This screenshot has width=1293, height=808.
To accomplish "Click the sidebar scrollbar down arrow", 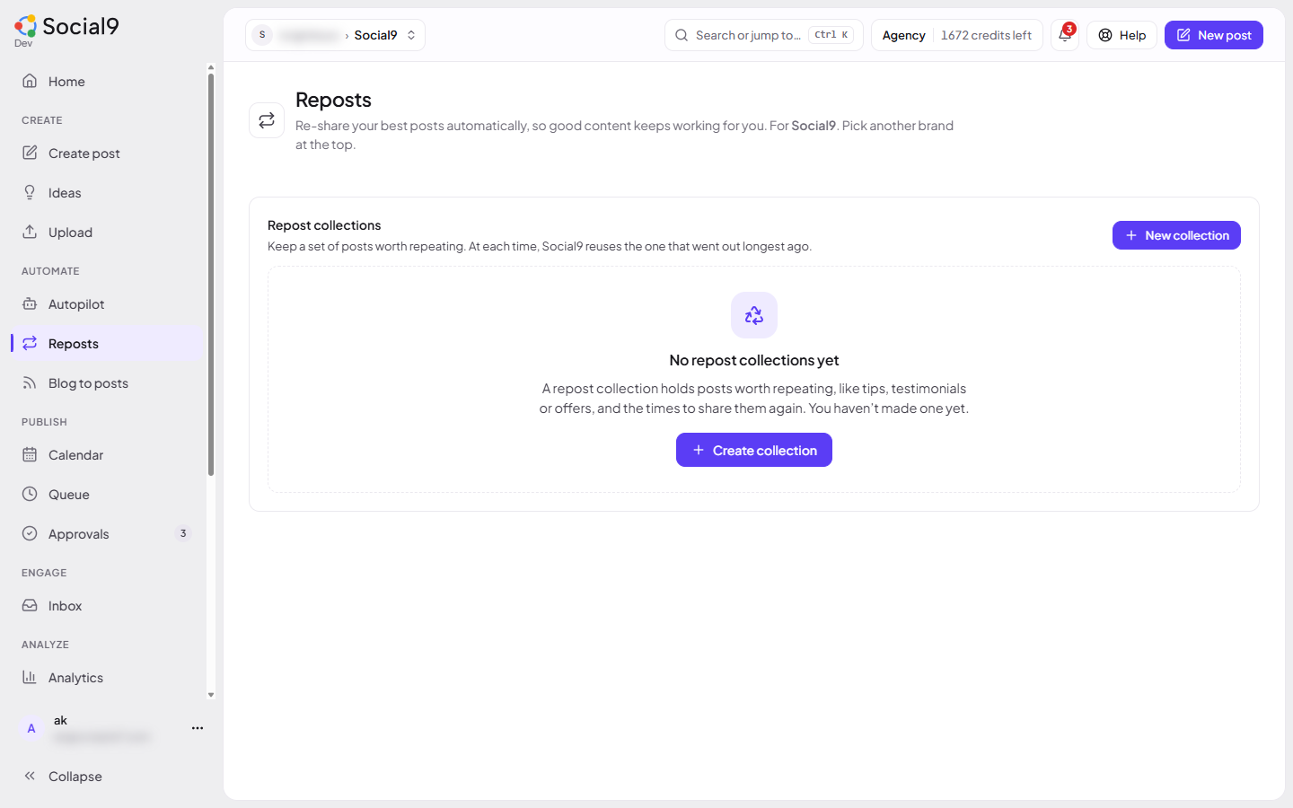I will click(x=211, y=695).
